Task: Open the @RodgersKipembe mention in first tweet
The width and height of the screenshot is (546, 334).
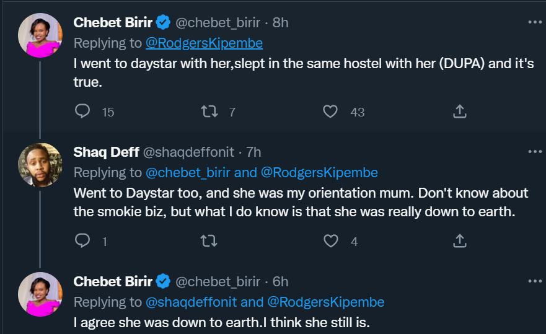Action: (x=204, y=43)
